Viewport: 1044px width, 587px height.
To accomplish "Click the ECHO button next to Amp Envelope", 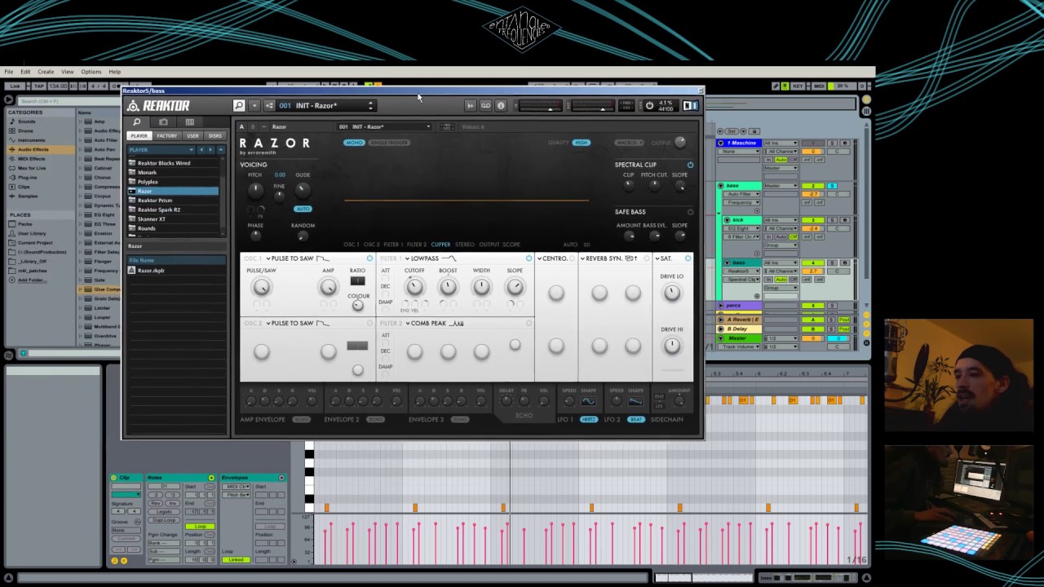I will pos(301,419).
